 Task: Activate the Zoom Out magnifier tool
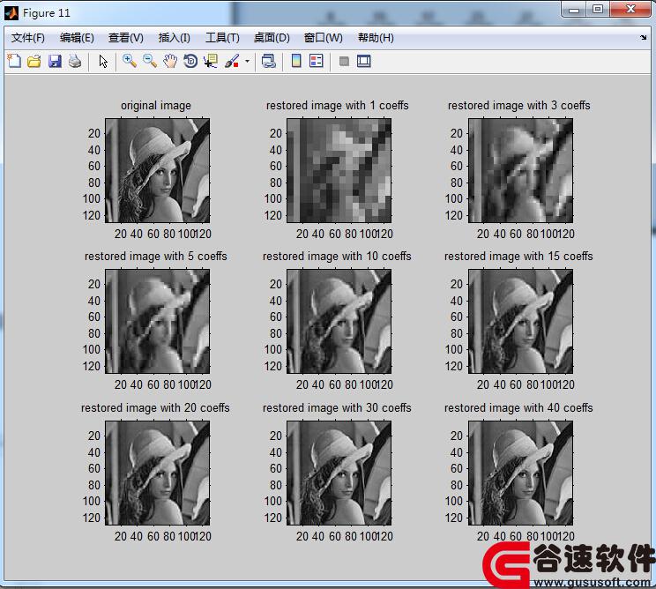[x=150, y=61]
